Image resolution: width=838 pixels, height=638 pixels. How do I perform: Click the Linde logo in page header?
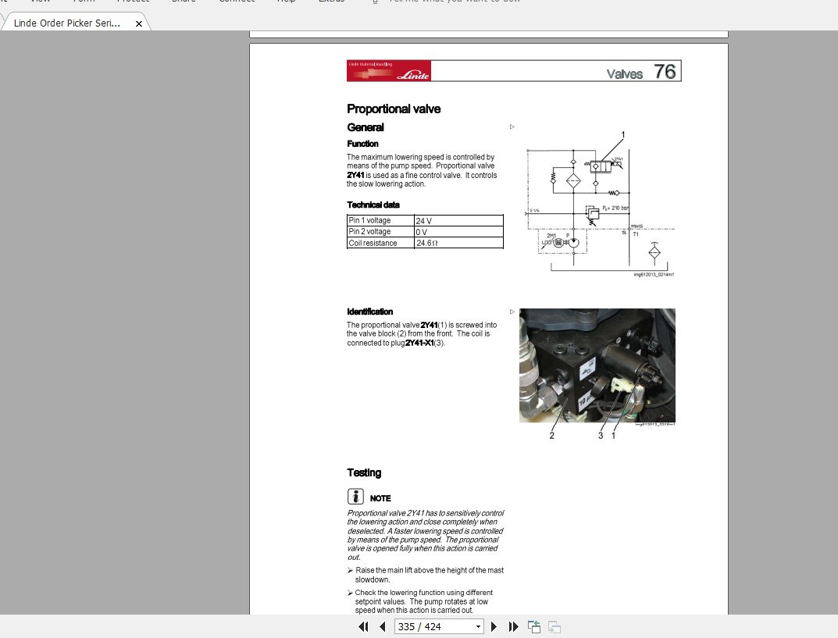tap(389, 71)
